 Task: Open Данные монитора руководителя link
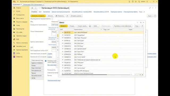coord(61,12)
